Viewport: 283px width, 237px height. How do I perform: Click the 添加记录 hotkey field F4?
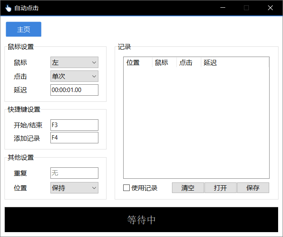pyautogui.click(x=74, y=138)
